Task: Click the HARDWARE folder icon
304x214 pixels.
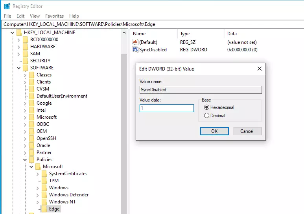Action: 25,47
